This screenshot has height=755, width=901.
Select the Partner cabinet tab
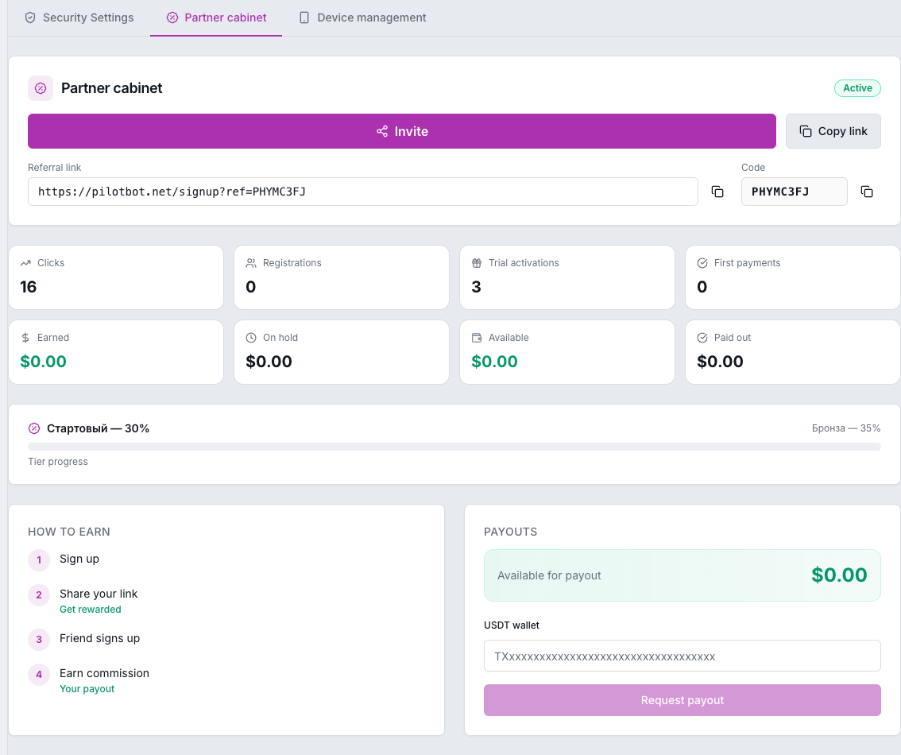click(x=216, y=17)
